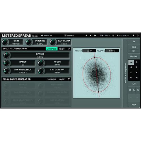Click the GAIN value field 0.00 dB

coord(16,44)
